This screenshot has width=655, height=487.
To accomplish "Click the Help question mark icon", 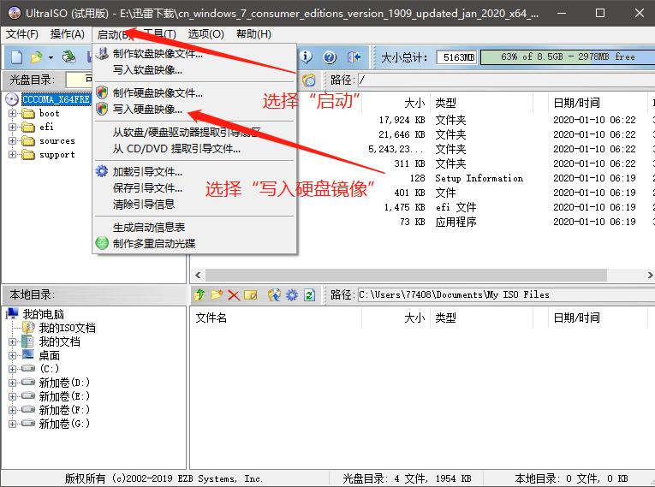I will tap(330, 57).
